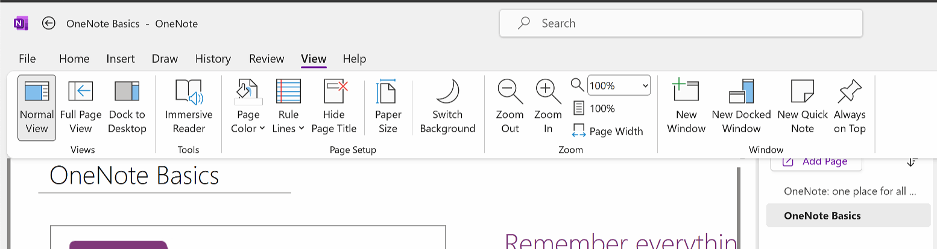Click the Paper Size icon
This screenshot has height=249, width=937.
coord(388,107)
